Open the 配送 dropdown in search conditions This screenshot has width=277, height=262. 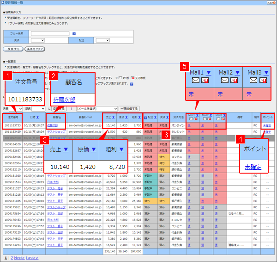102,40
